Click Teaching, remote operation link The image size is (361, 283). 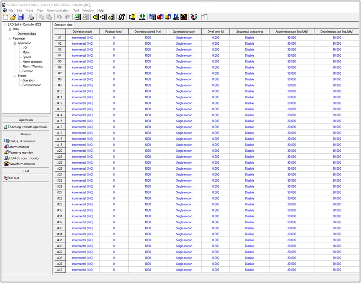(27, 127)
